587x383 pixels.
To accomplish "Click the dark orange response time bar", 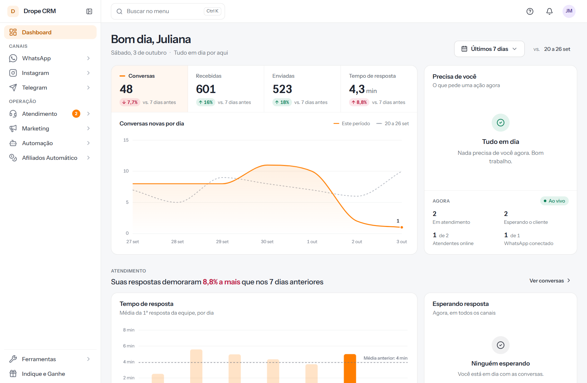I will coord(350,368).
